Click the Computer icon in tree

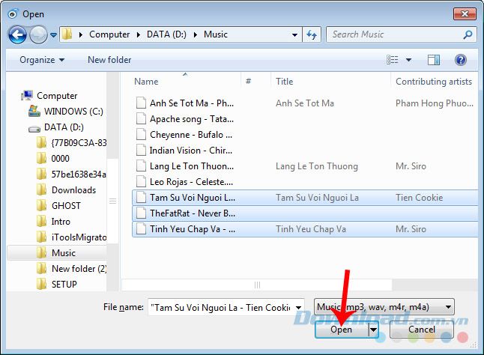point(27,96)
